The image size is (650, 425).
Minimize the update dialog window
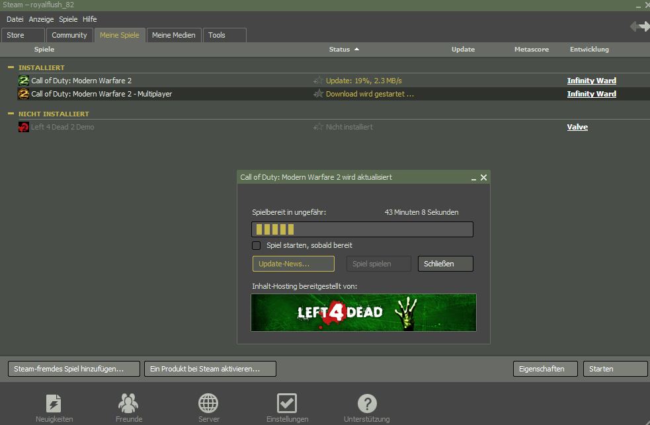473,178
